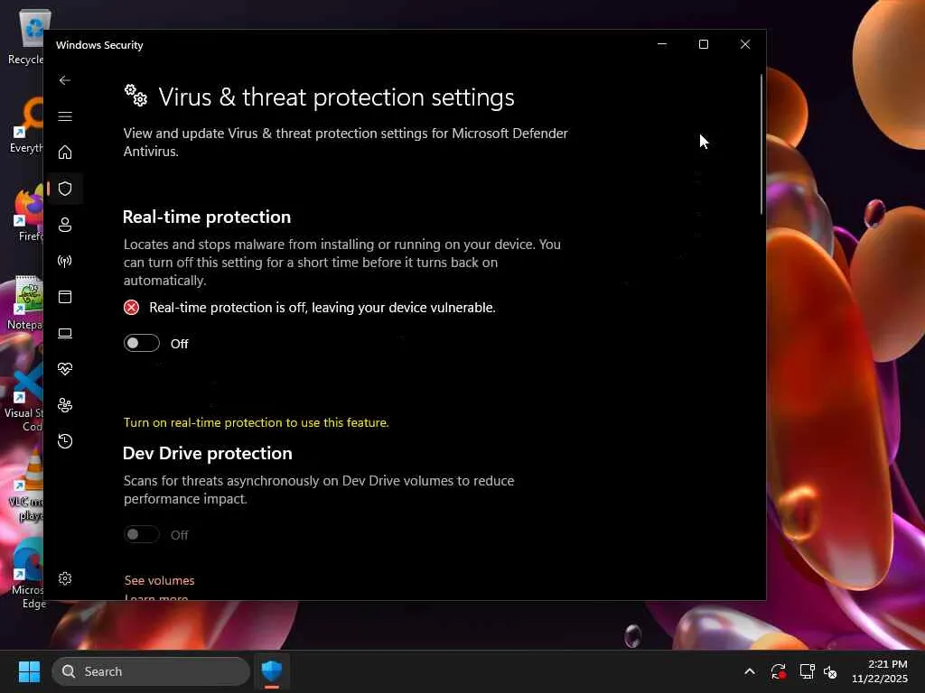Open the Windows Start menu
This screenshot has height=693, width=925.
tap(29, 671)
